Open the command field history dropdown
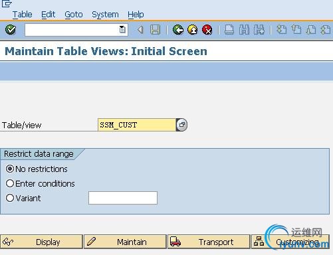Viewport: 333px width, 255px height. coord(122,29)
